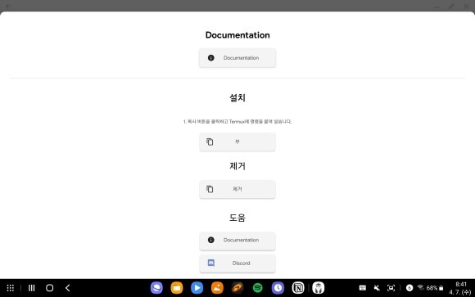Launch Spotify from the taskbar
The width and height of the screenshot is (475, 297).
coord(258,288)
